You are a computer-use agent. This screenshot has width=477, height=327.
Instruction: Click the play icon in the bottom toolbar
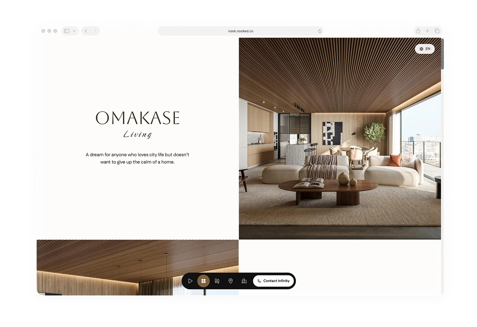pyautogui.click(x=190, y=281)
